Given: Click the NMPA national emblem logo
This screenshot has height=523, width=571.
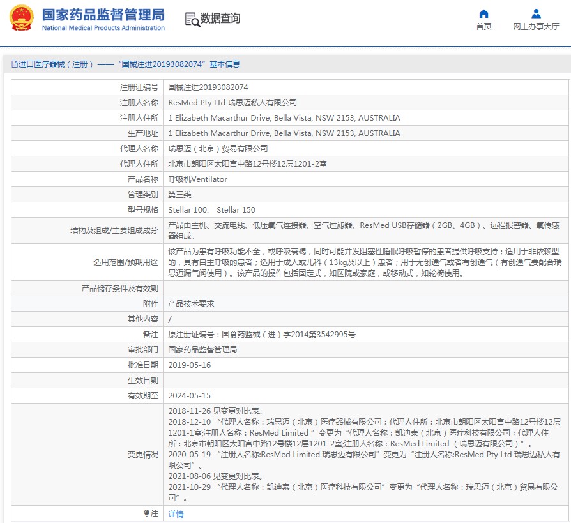Looking at the screenshot, I should [x=22, y=18].
